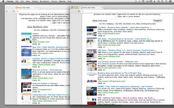Select Similar Sites Finder tab in right window

coord(91,8)
